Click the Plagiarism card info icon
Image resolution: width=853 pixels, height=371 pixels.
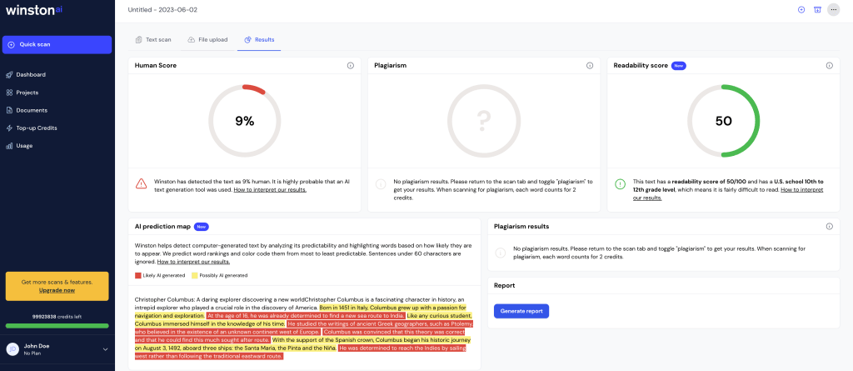pos(590,65)
